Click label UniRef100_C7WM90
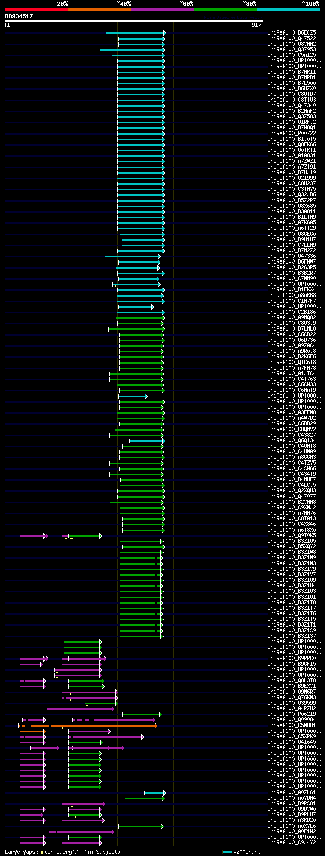This screenshot has width=325, height=856. (x=291, y=279)
